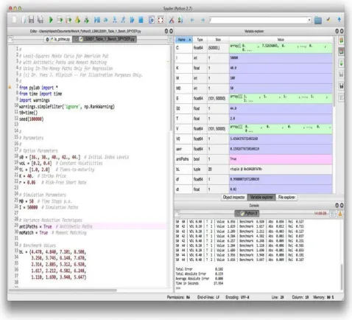352x320 pixels.
Task: Toggle fullscreen mode with the red-corner icon
Action: pos(161,20)
